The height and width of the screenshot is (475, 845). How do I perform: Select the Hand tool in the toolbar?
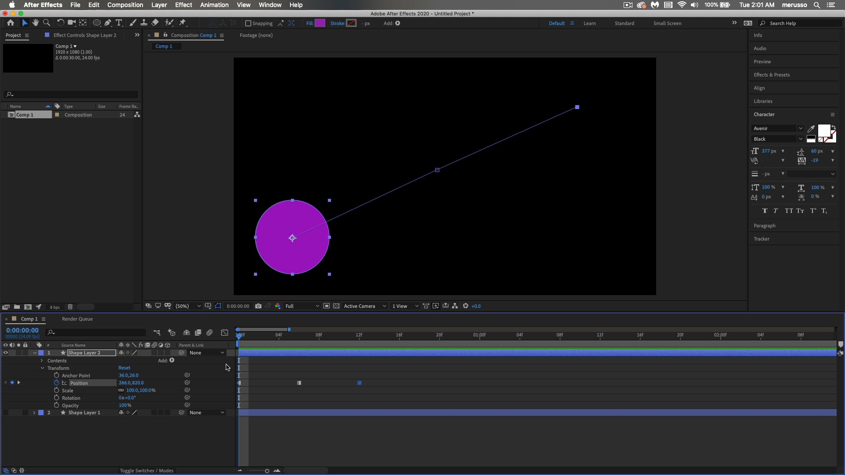click(x=35, y=22)
